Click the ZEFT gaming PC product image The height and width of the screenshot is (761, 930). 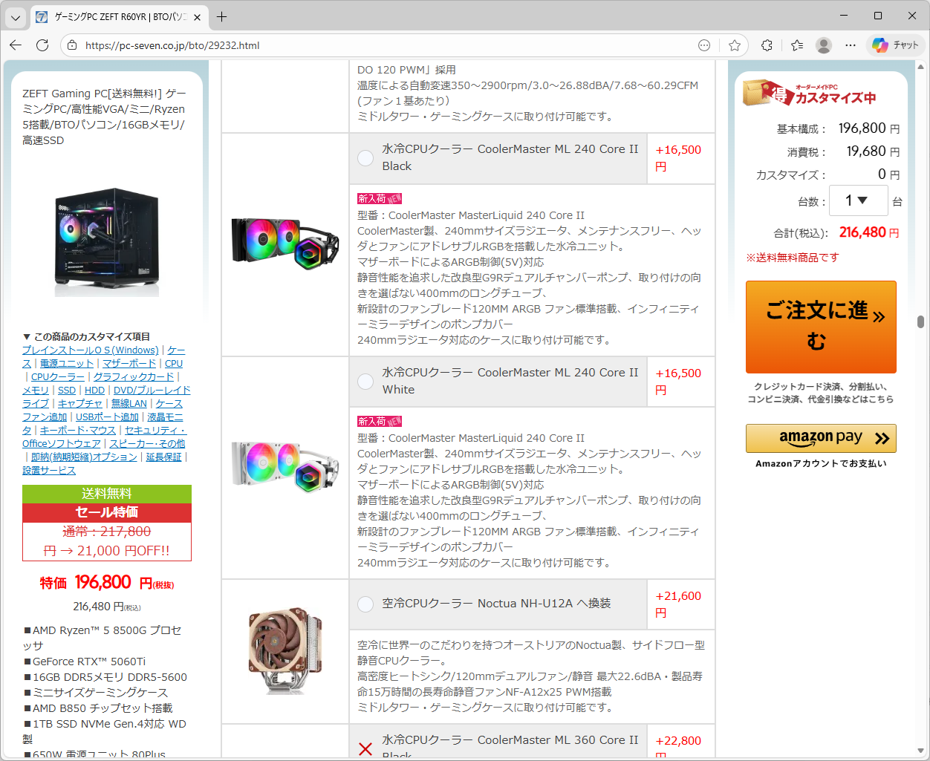pos(107,241)
